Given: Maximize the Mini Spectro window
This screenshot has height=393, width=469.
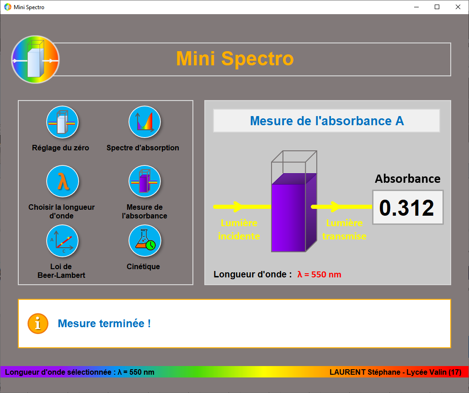Looking at the screenshot, I should click(x=437, y=7).
